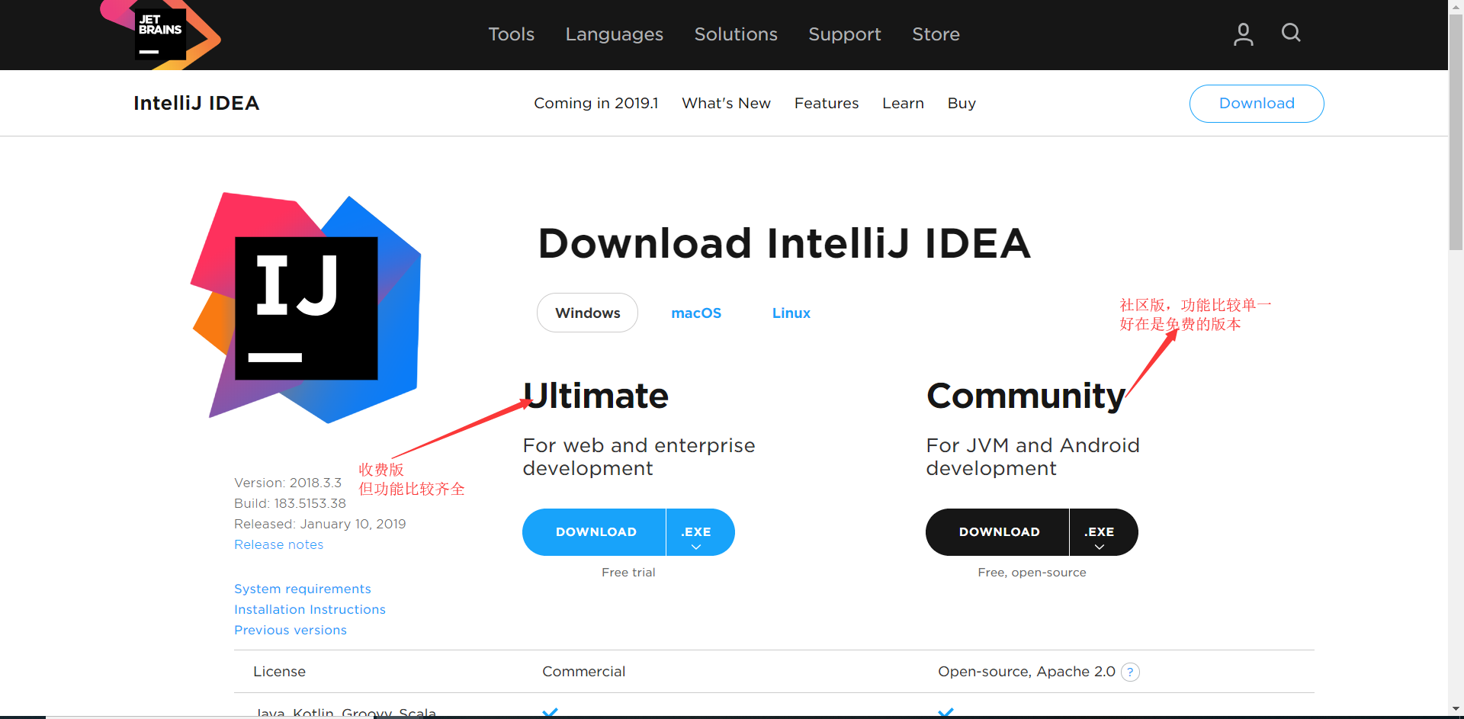Click the 'License' row label
Screen dimensions: 1464x719
tap(279, 672)
